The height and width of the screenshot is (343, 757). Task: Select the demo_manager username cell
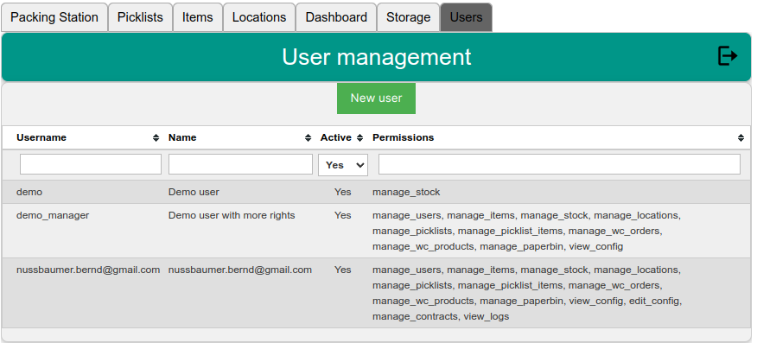53,215
